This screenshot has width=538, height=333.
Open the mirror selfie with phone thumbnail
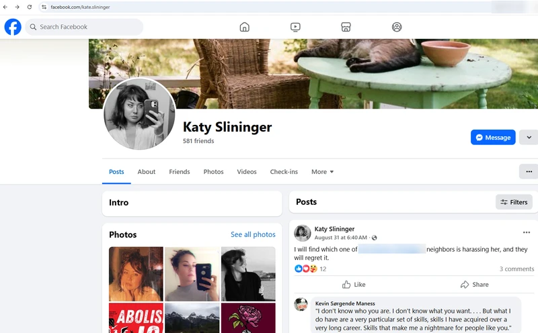pyautogui.click(x=192, y=274)
